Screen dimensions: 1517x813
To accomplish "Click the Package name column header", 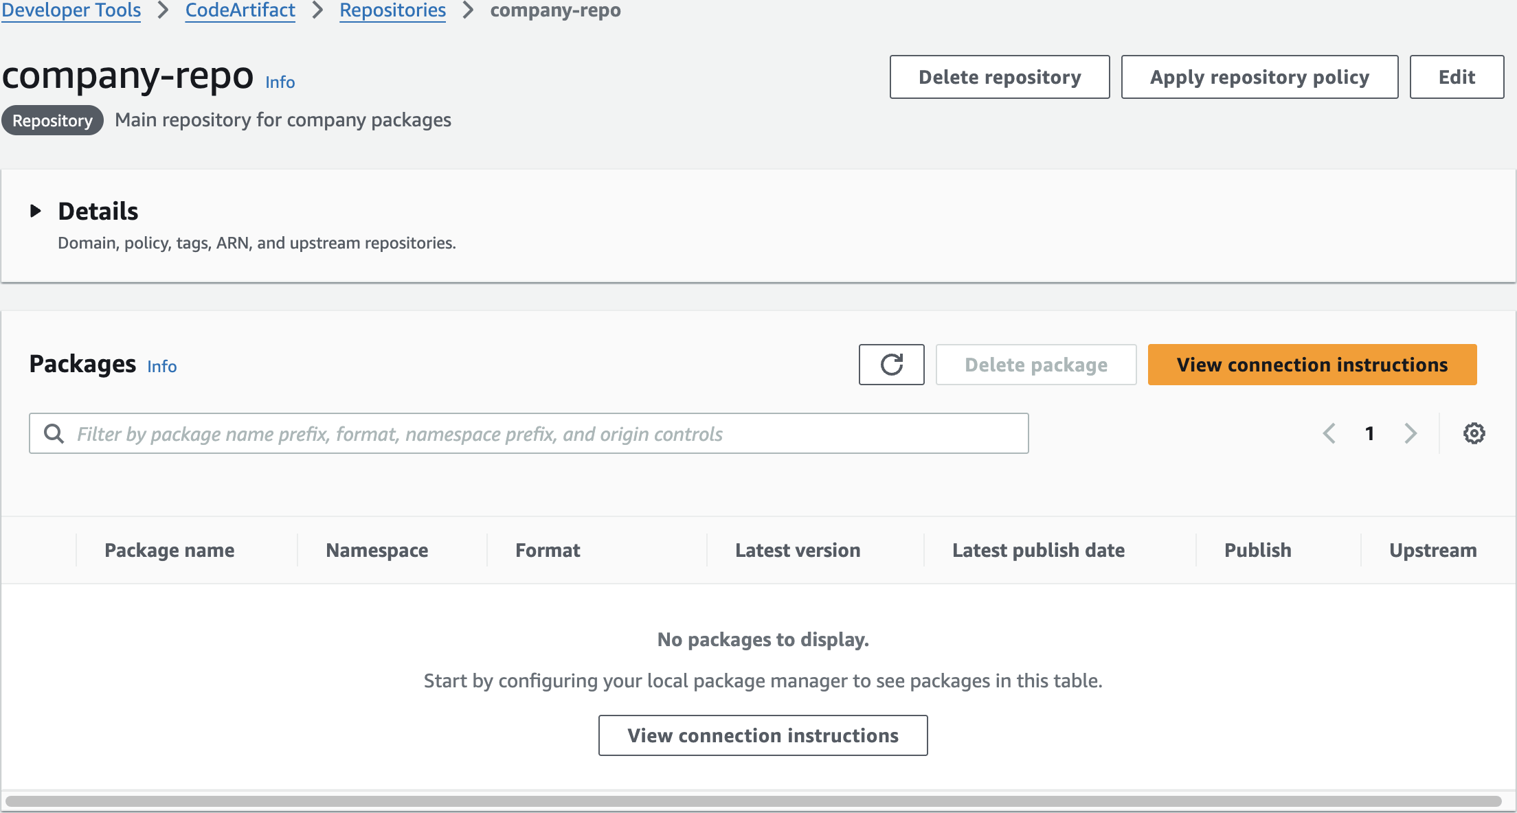I will click(169, 550).
